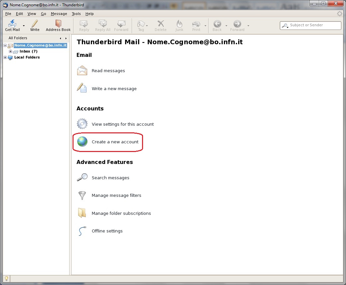Click the Get Mail toolbar icon

pos(12,23)
